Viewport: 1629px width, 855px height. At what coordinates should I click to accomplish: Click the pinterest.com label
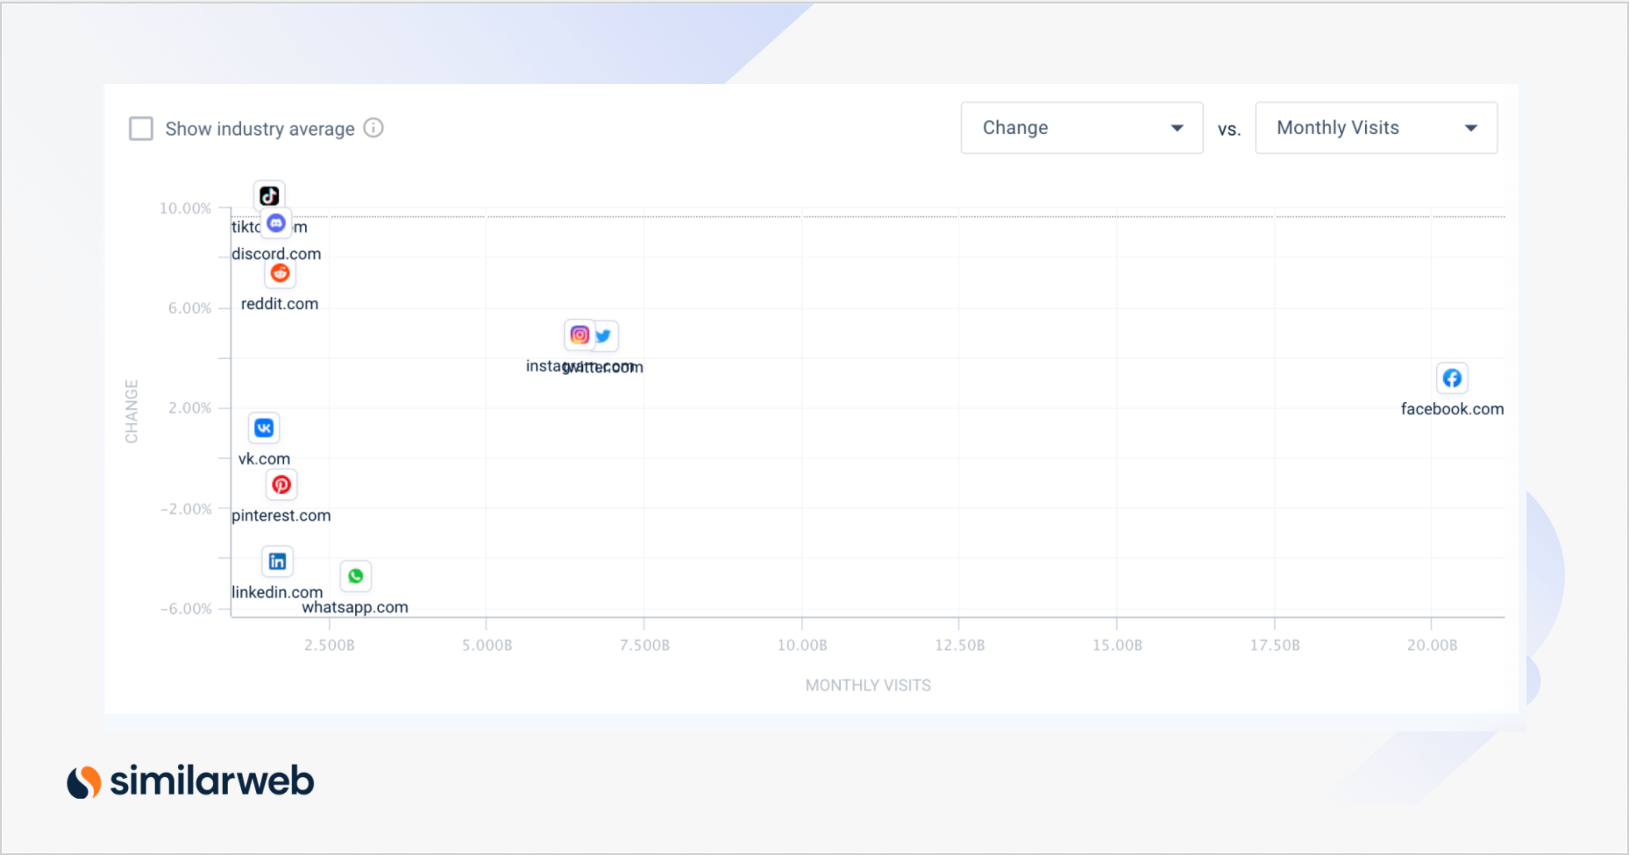[x=281, y=516]
